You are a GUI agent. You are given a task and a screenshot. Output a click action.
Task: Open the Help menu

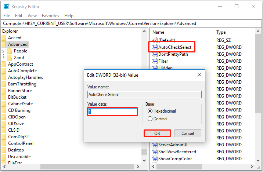click(69, 16)
